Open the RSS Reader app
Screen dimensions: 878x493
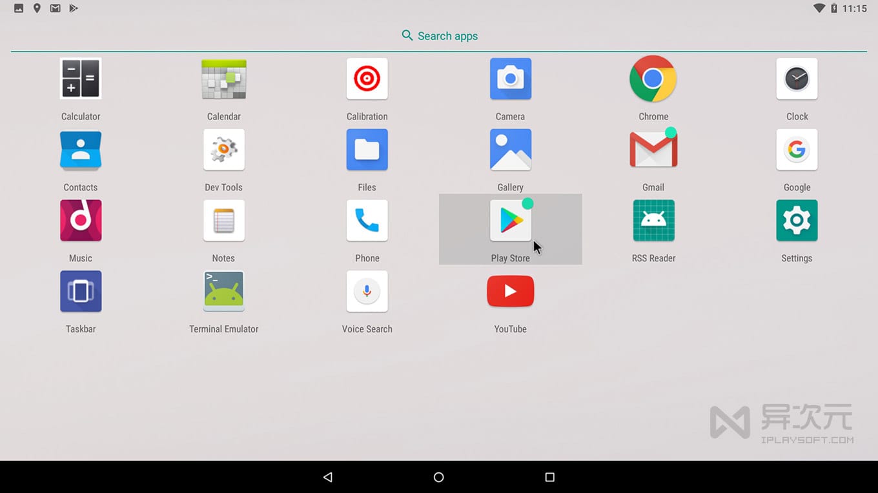(653, 221)
